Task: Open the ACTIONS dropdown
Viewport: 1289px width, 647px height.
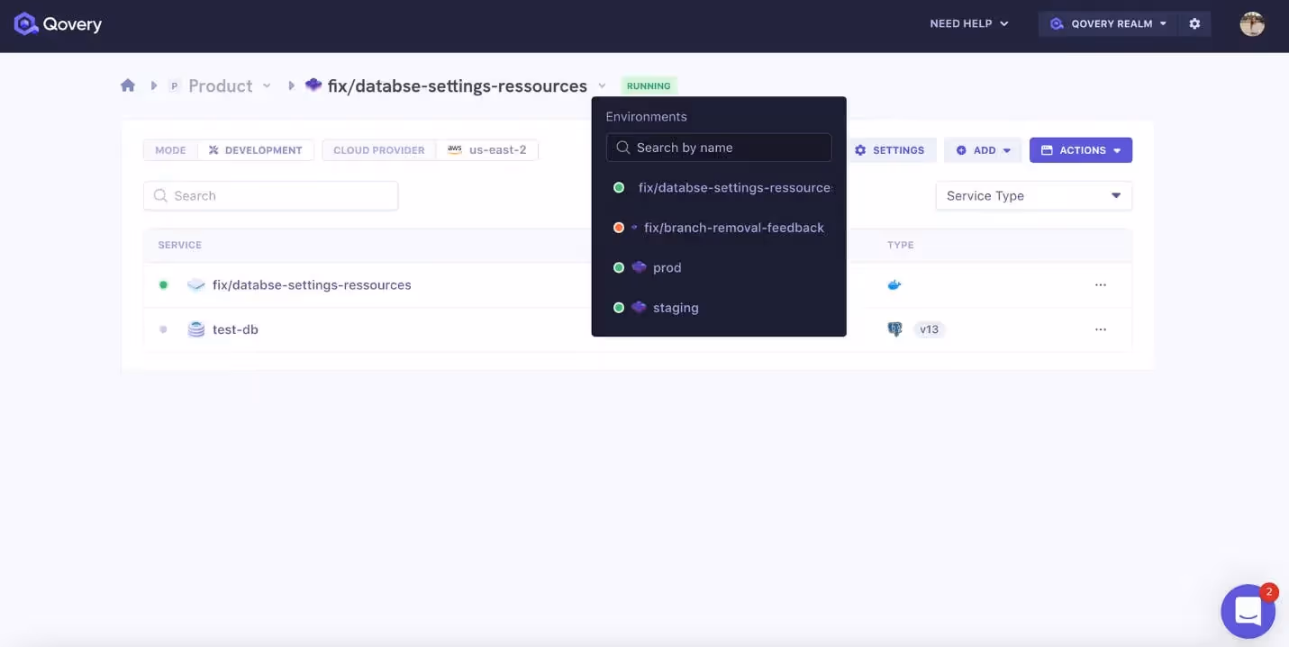Action: (x=1080, y=149)
